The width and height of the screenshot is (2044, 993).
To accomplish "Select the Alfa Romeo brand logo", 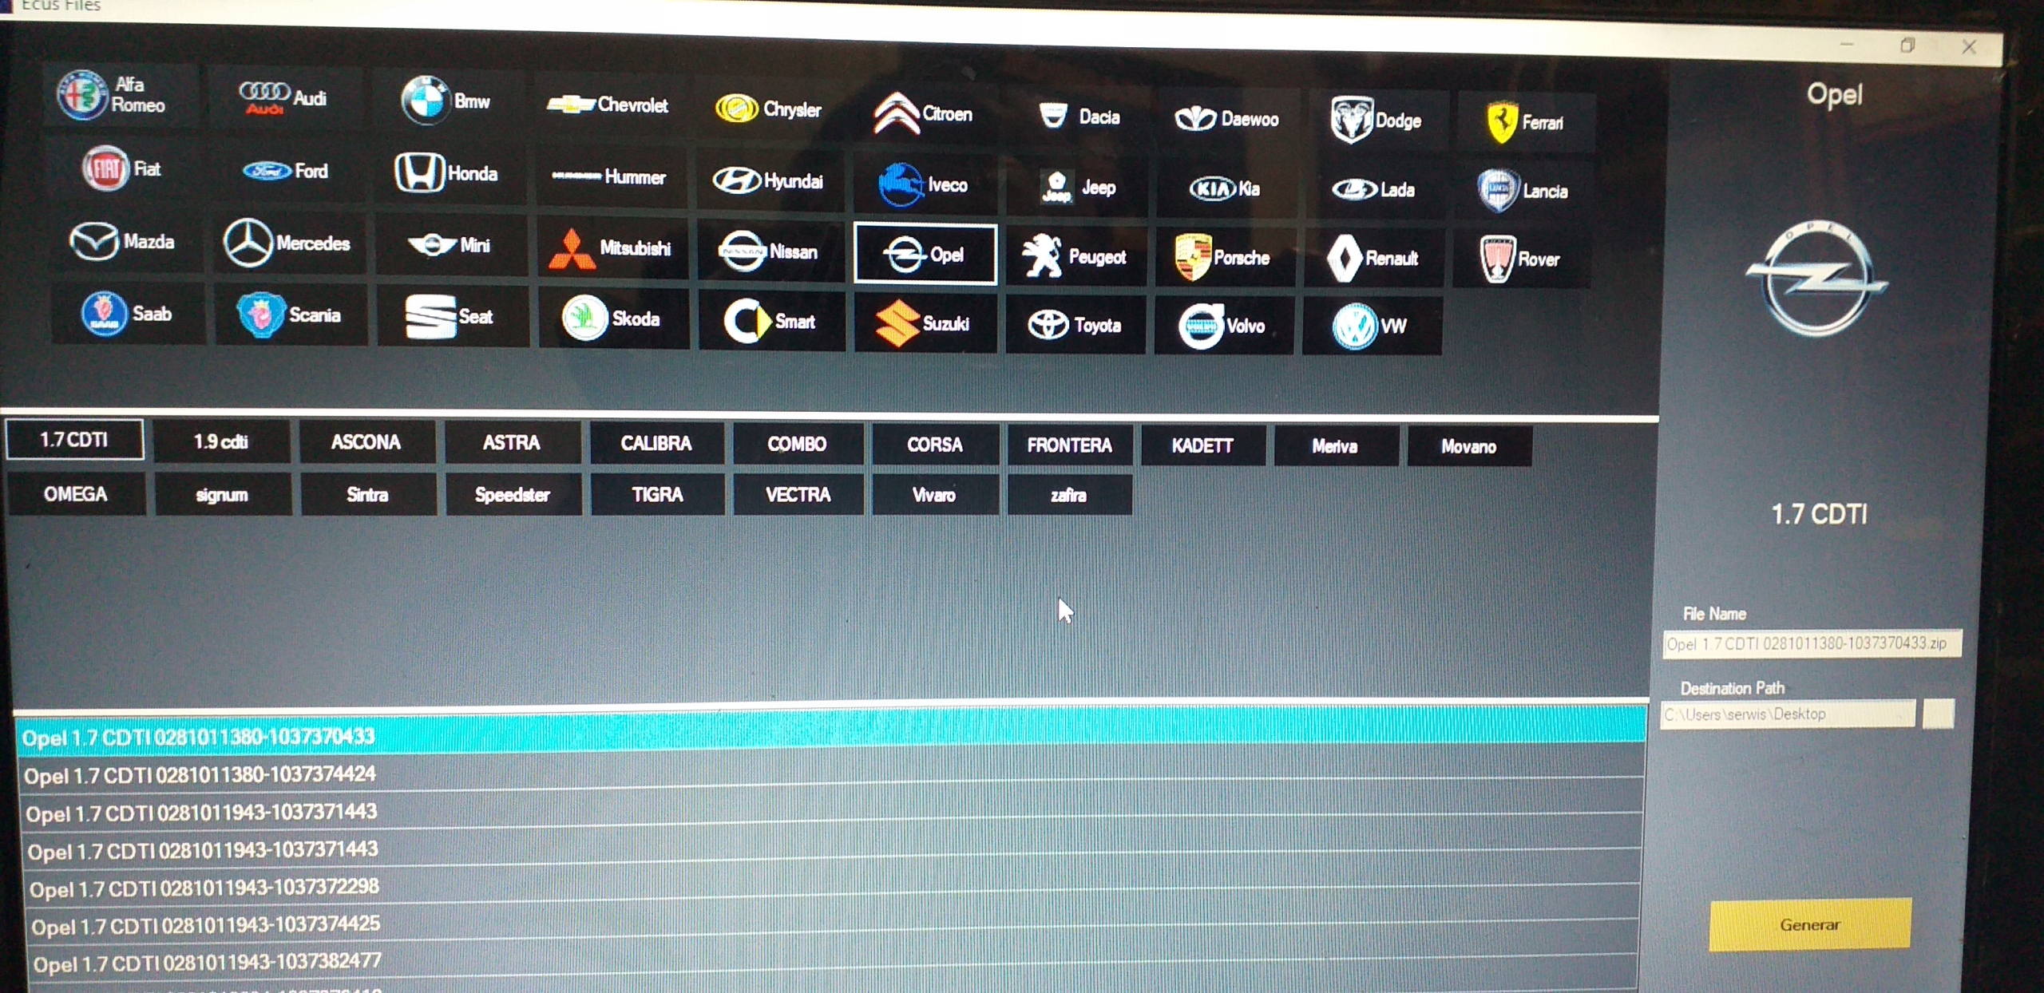I will pos(82,95).
